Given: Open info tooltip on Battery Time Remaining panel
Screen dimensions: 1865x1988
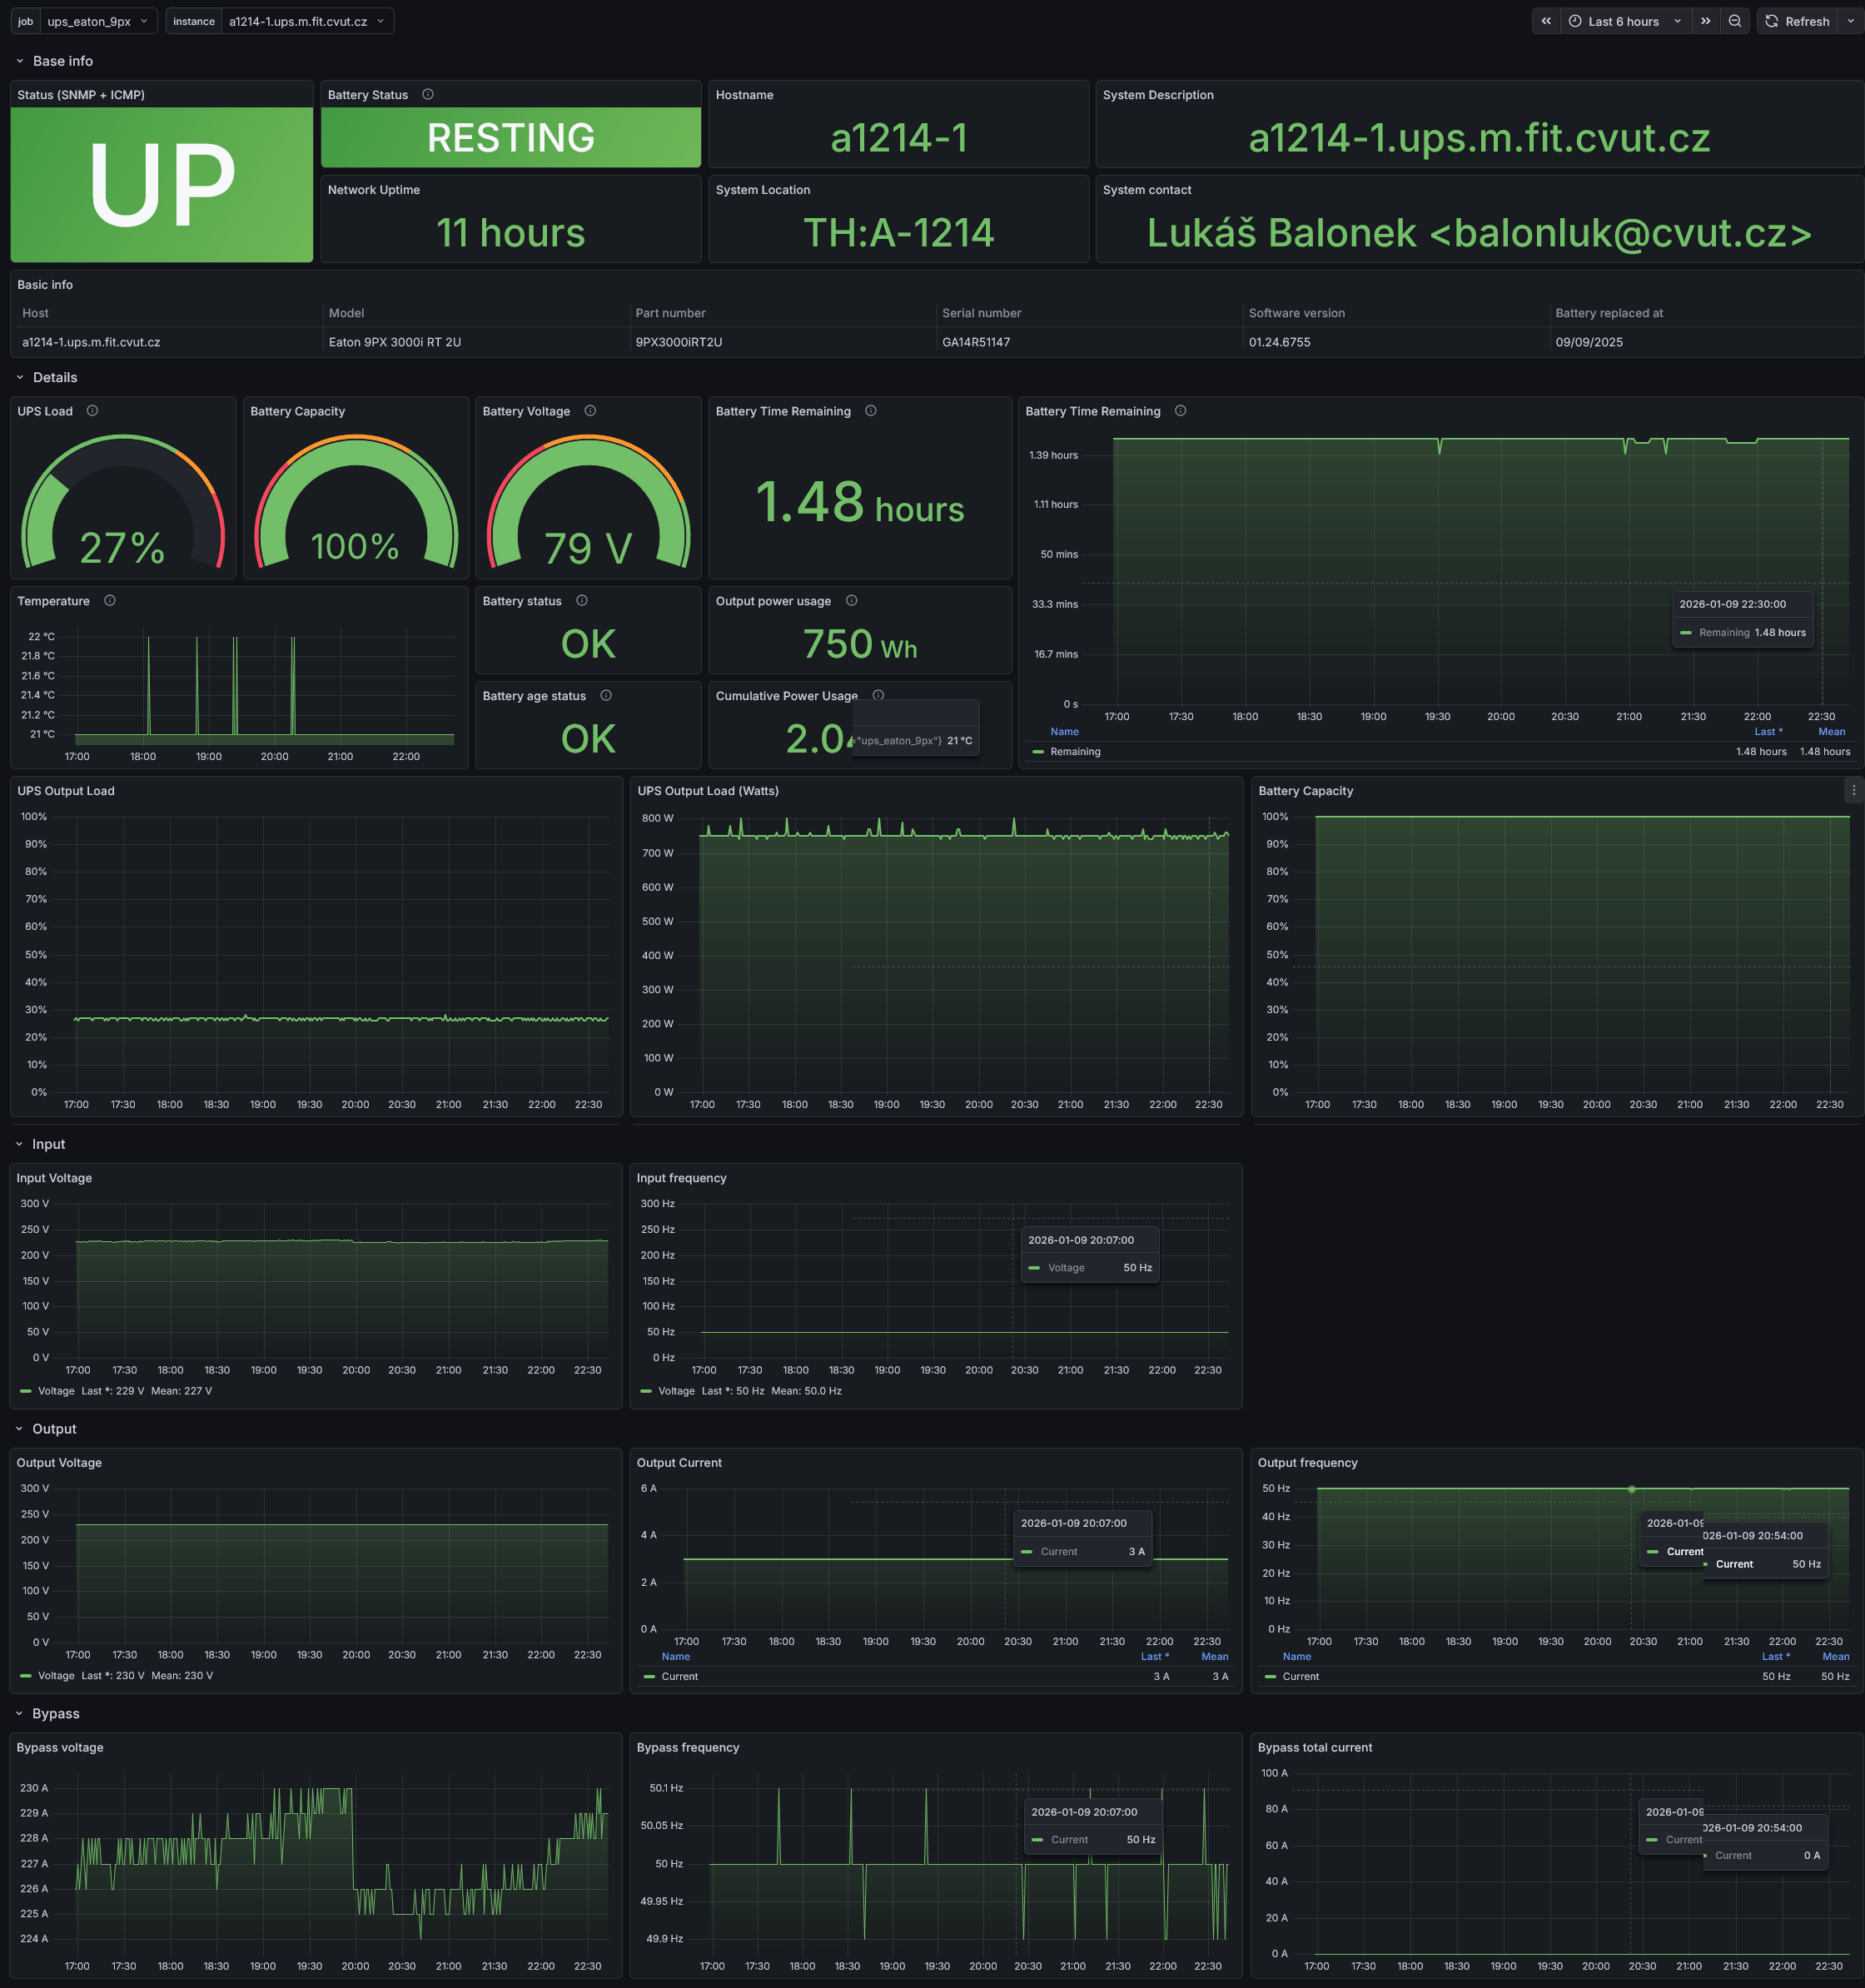Looking at the screenshot, I should pyautogui.click(x=870, y=411).
